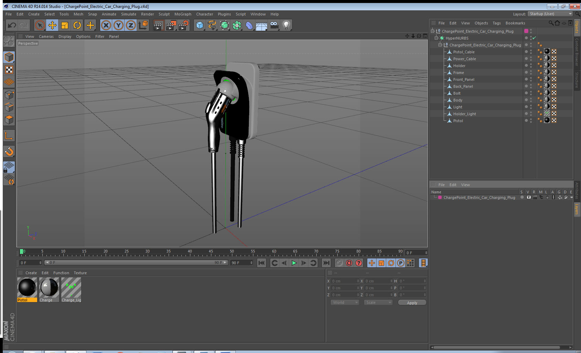Open Object Manager Tags menu
Viewport: 581px width, 353px height.
point(497,23)
